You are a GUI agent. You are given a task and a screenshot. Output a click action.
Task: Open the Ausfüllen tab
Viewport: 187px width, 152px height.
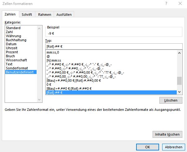click(x=64, y=15)
